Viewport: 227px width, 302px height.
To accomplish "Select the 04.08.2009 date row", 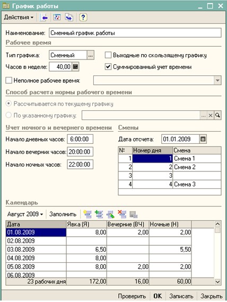I will click(36, 258).
